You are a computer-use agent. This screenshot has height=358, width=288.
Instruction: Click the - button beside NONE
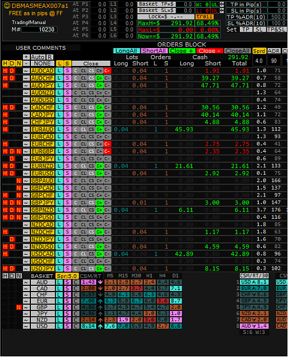[26, 64]
